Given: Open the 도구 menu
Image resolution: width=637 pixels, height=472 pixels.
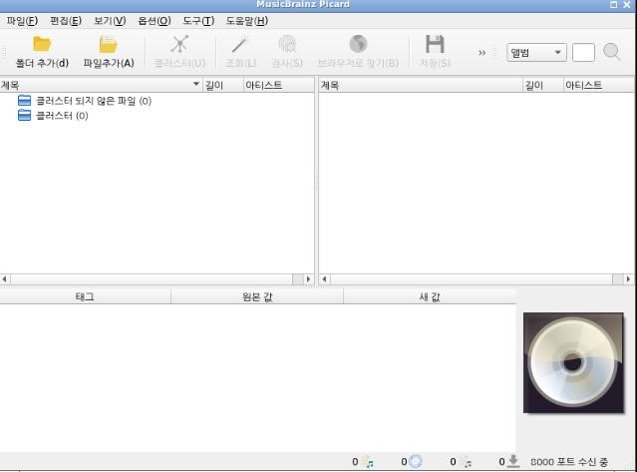Looking at the screenshot, I should click(197, 21).
